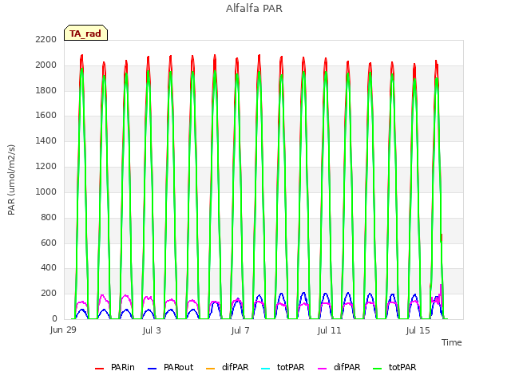Click the Jul 15 date tick label
This screenshot has height=383, width=511.
pos(418,330)
